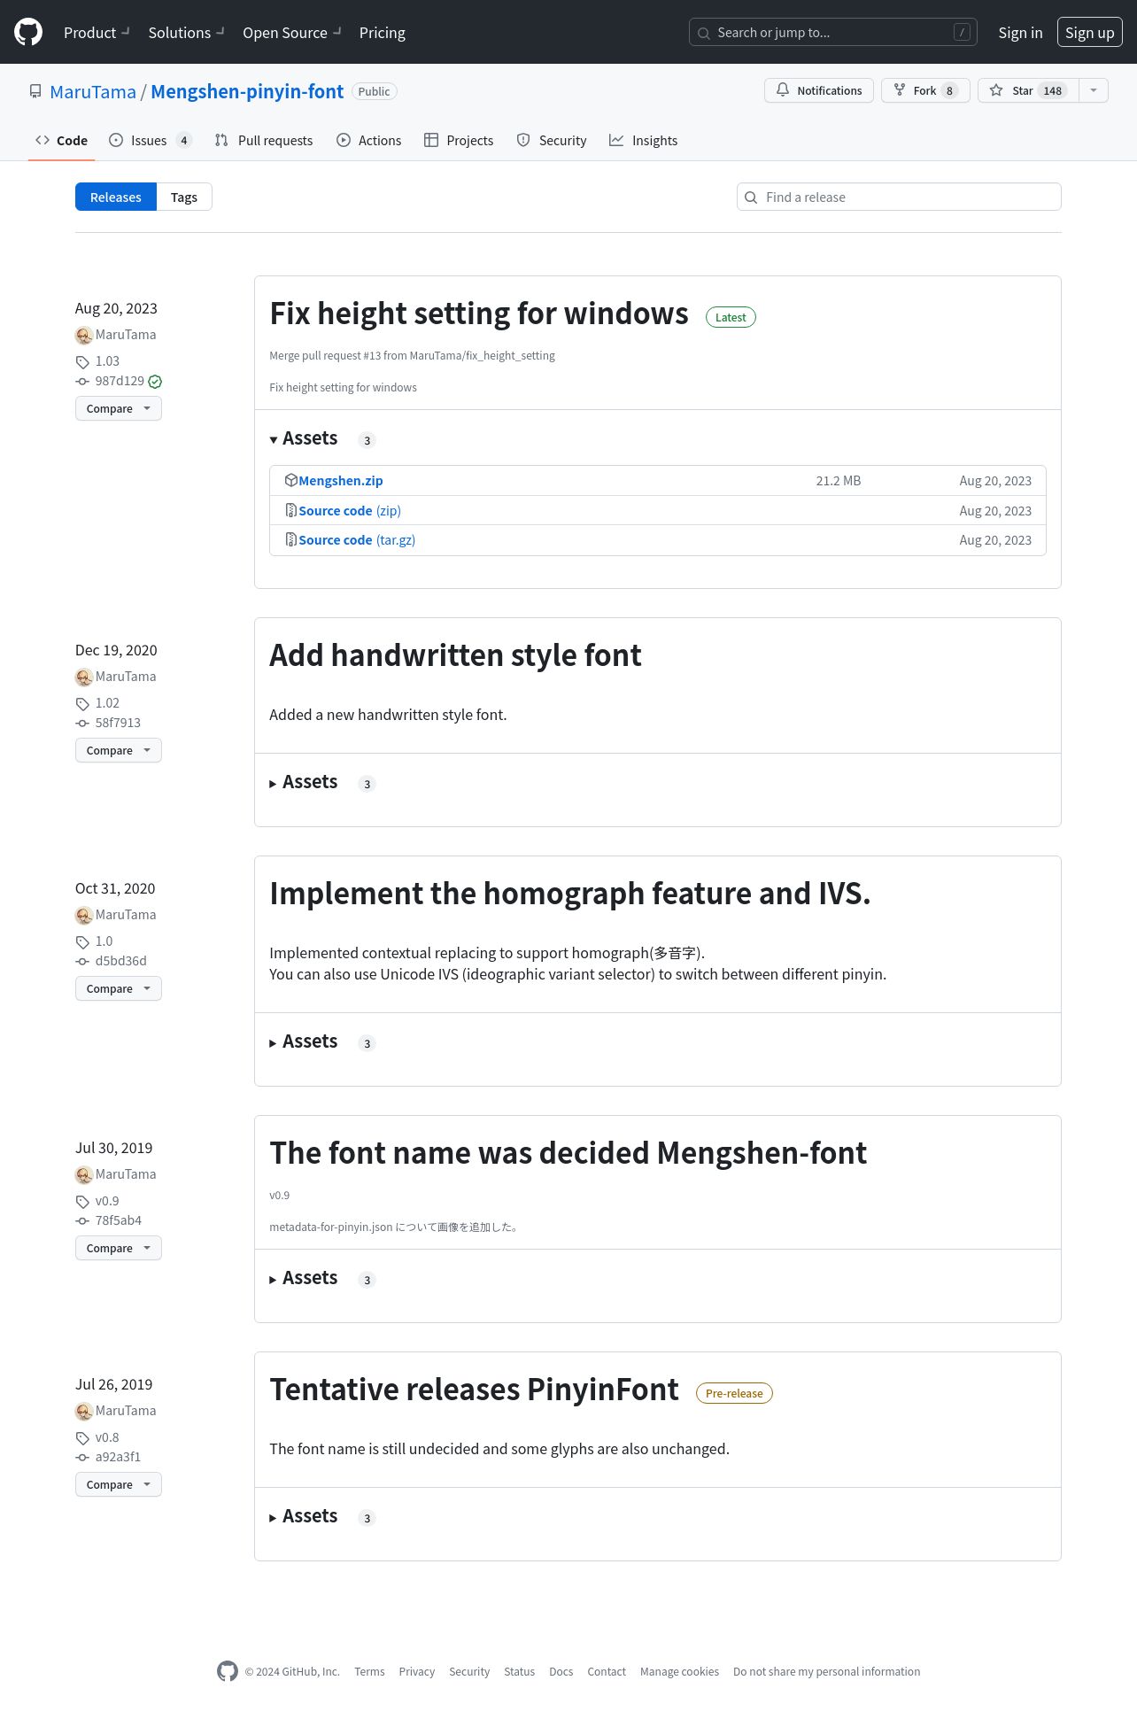Star the Mengshen-pinyin-font repository
The height and width of the screenshot is (1719, 1137).
(1028, 90)
